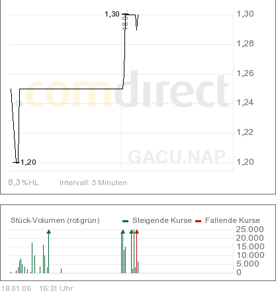This screenshot has width=276, height=293.
Task: Click the 8,3 %HL label
Action: coord(23,183)
